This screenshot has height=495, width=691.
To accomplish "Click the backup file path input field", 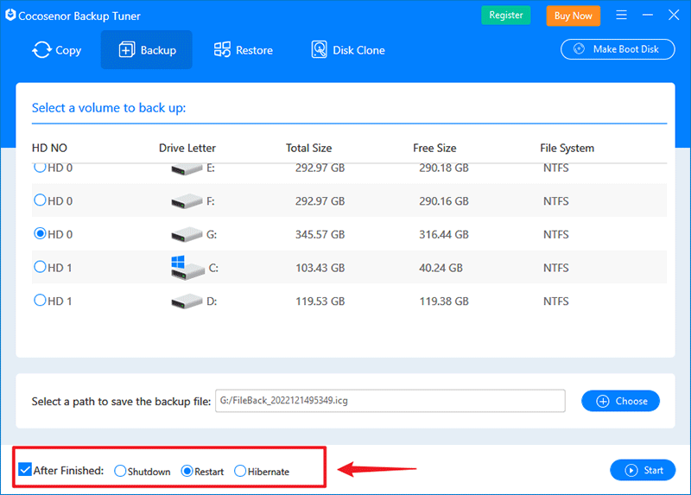I will click(x=390, y=401).
